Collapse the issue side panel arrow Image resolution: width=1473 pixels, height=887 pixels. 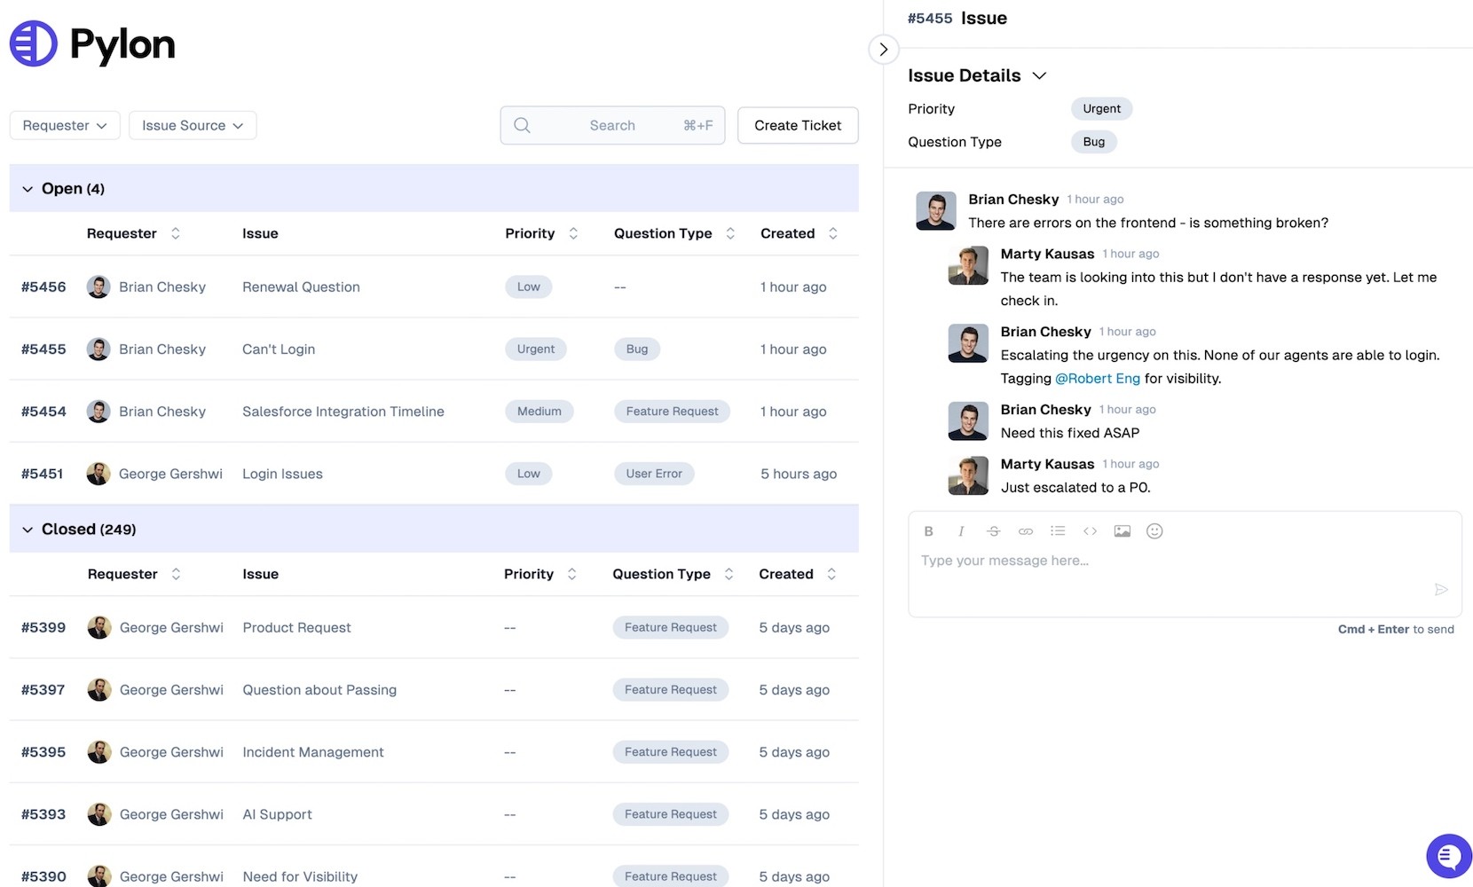pos(883,50)
